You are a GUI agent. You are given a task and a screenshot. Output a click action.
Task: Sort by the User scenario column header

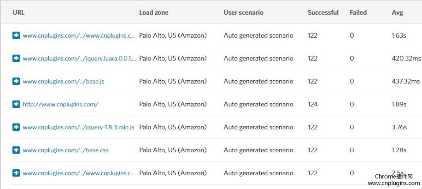tap(243, 12)
